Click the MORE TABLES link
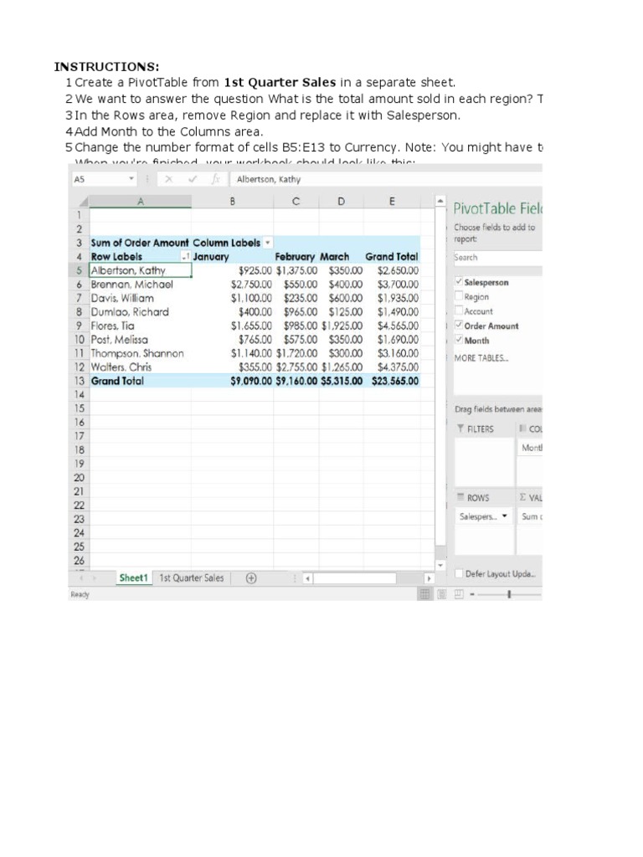Screen dimensions: 643x857 [481, 358]
